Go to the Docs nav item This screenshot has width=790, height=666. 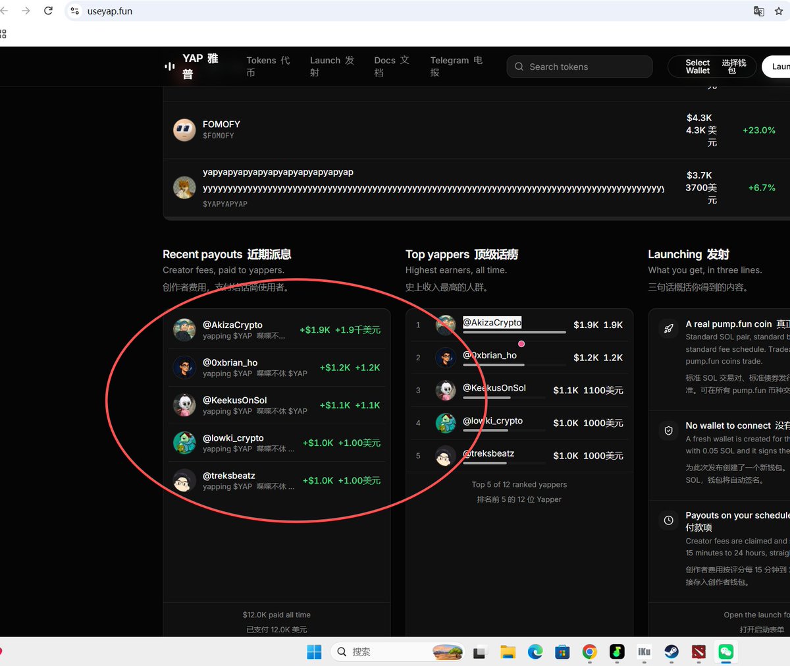392,66
